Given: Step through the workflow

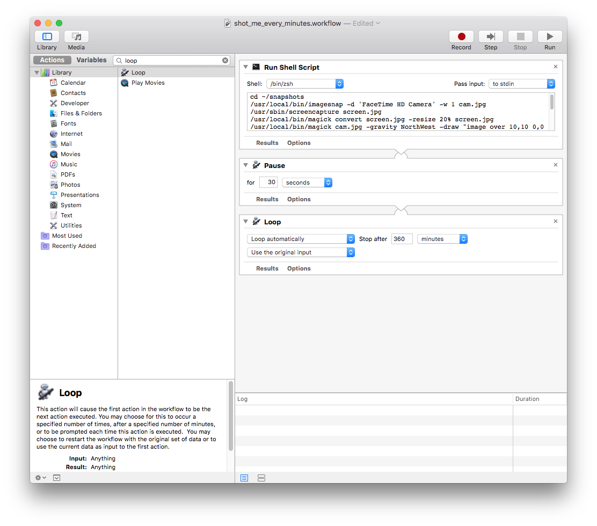Looking at the screenshot, I should click(x=491, y=36).
